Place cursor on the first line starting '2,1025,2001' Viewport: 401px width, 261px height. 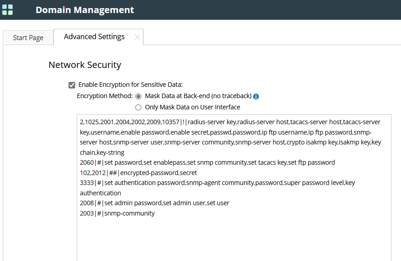click(x=226, y=122)
